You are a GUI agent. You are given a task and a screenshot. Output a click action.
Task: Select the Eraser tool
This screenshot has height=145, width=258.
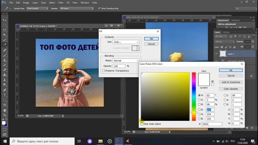click(x=5, y=70)
